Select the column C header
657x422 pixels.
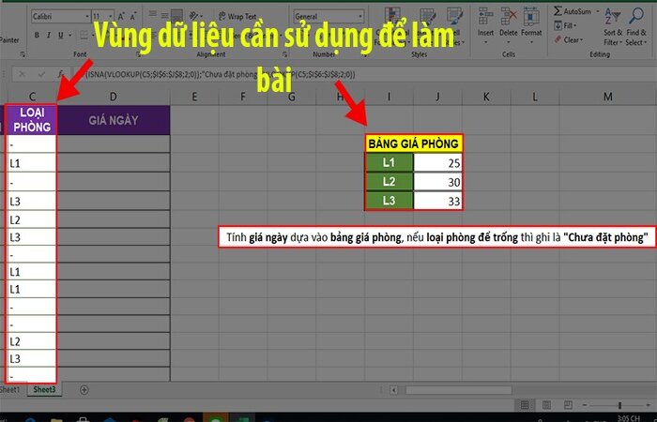pyautogui.click(x=32, y=97)
